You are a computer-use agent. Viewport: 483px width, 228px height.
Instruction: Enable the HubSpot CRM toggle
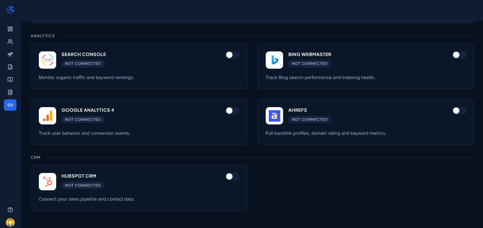coord(232,177)
